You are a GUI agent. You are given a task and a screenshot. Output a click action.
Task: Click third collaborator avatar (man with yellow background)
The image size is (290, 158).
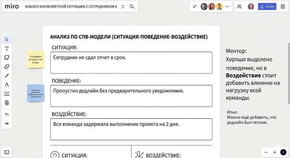pyautogui.click(x=219, y=7)
